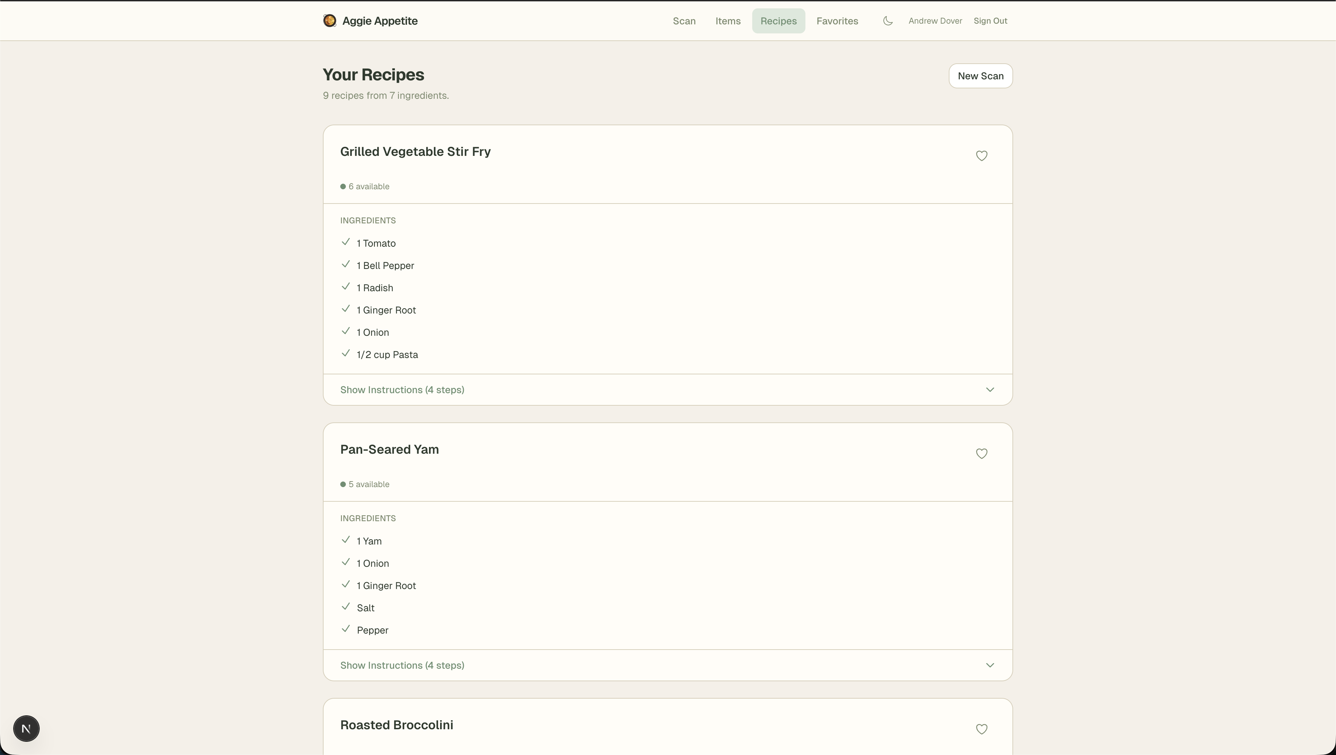Favorite the Grilled Vegetable Stir Fry recipe

[981, 156]
